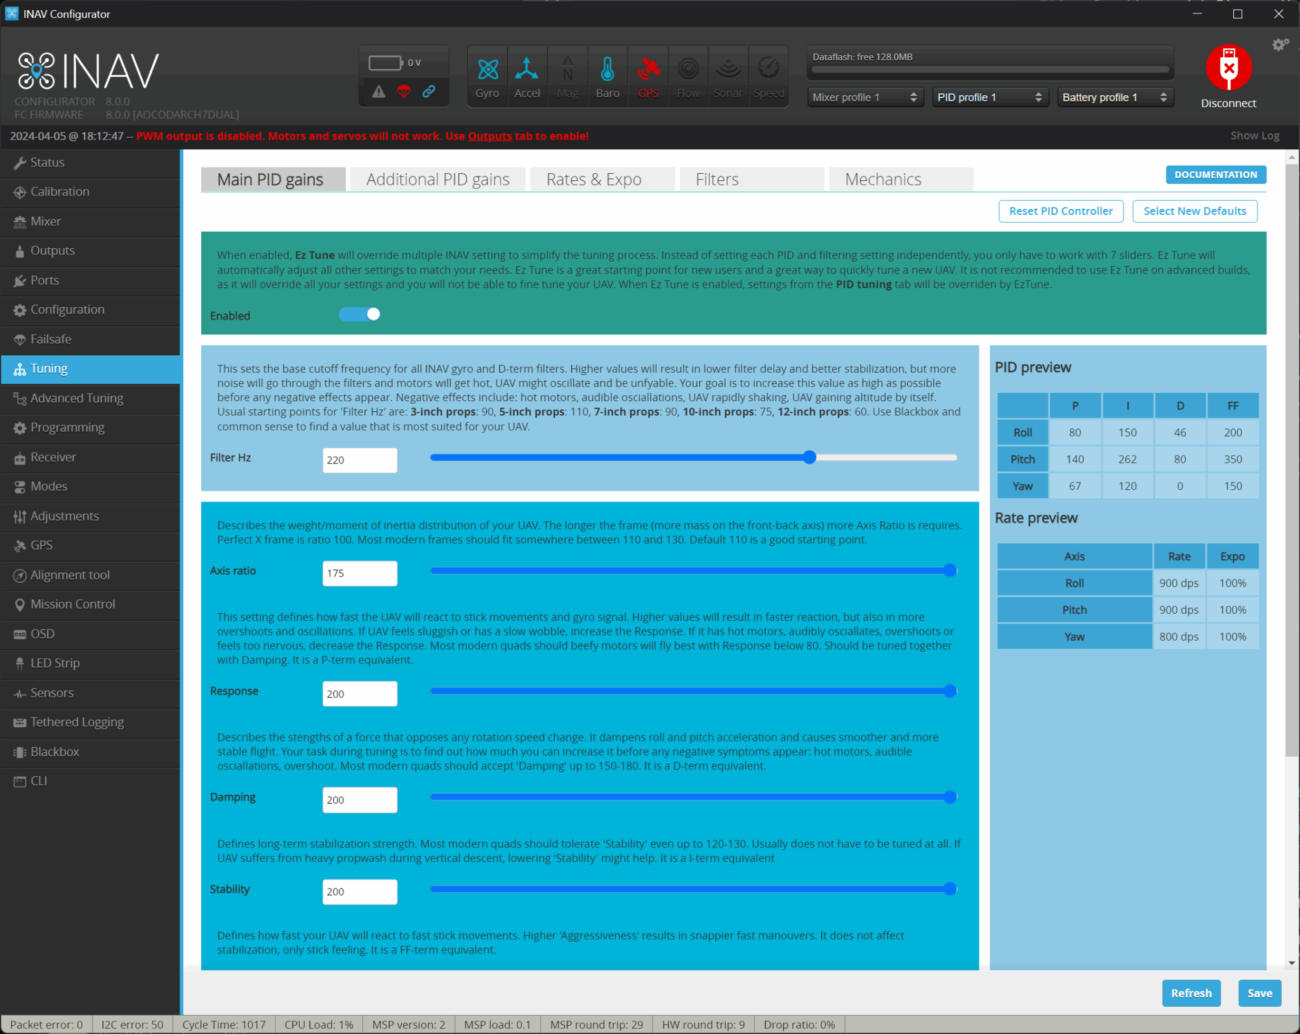
Task: Click the Stability value input field
Action: 359,891
